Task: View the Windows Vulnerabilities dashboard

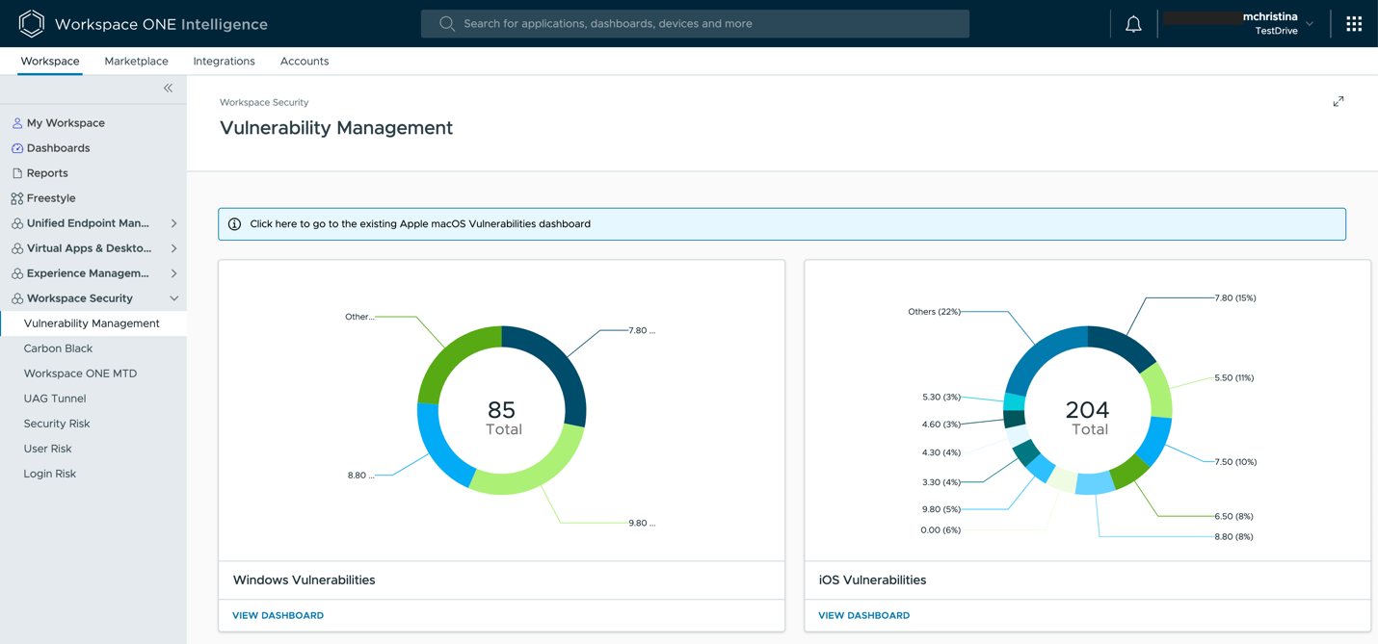Action: coord(278,615)
